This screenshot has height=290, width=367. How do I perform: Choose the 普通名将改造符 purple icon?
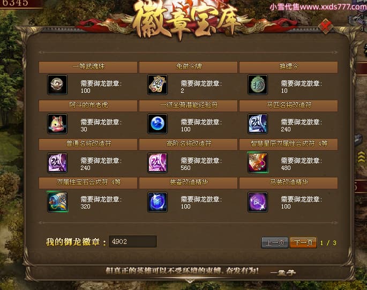pos(57,162)
